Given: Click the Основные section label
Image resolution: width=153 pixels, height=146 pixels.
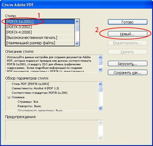Looking at the screenshot, I should 18,97.
